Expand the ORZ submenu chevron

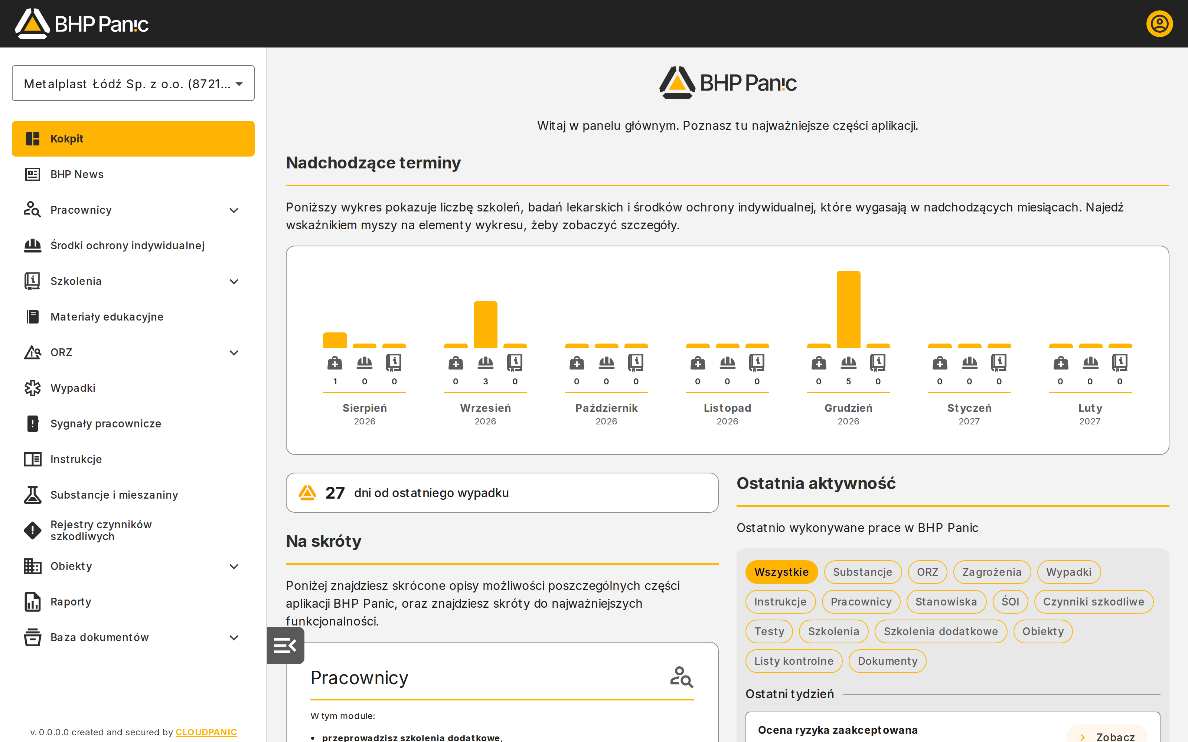click(234, 352)
